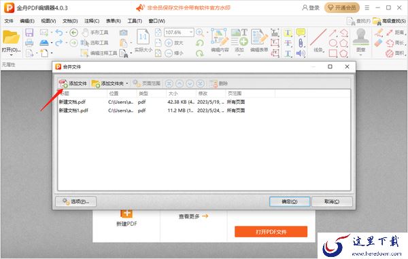
Task: Open the 表单(R) menu
Action: 113,21
